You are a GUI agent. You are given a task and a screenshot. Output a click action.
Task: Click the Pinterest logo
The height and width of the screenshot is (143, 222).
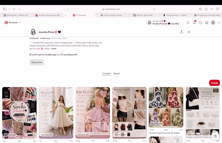[6, 23]
